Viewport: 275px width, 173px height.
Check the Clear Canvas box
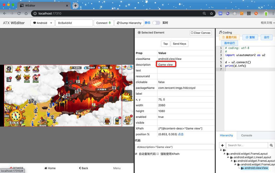(192, 33)
